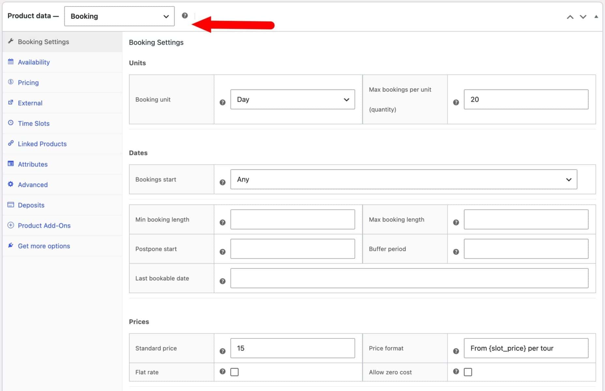The image size is (605, 391).
Task: Open the Product data type dropdown
Action: tap(119, 16)
